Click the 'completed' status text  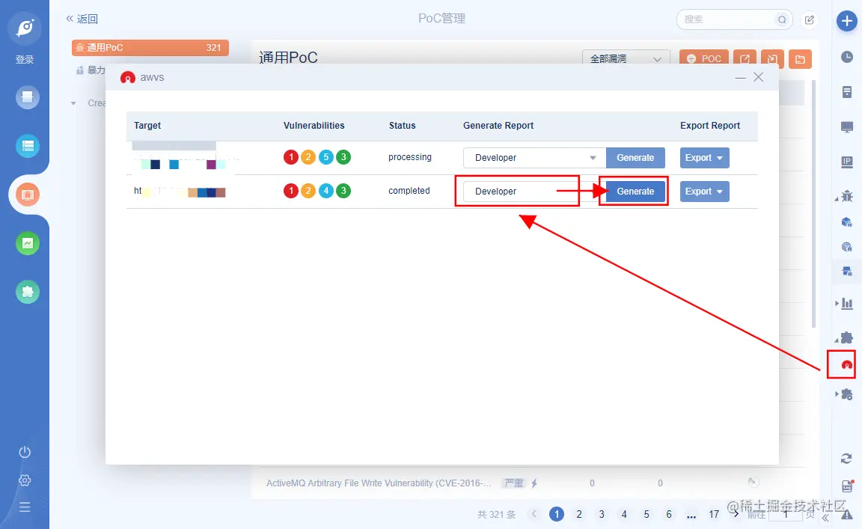(409, 191)
